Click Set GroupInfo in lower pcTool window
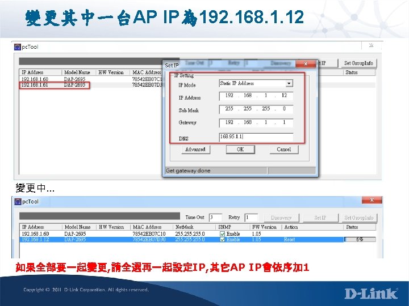 pos(359,218)
